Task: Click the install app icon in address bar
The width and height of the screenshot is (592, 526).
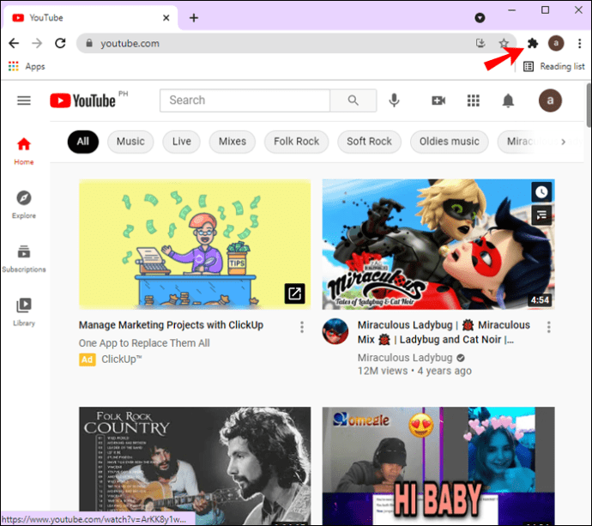Action: [x=480, y=43]
